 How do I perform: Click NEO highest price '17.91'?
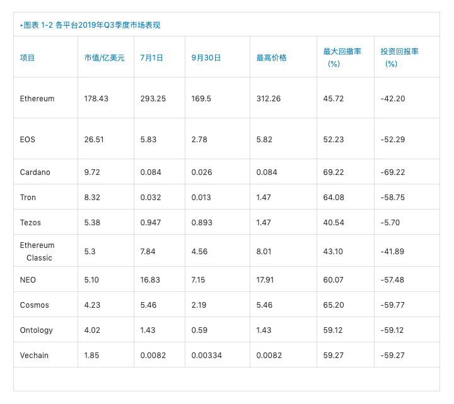point(265,280)
